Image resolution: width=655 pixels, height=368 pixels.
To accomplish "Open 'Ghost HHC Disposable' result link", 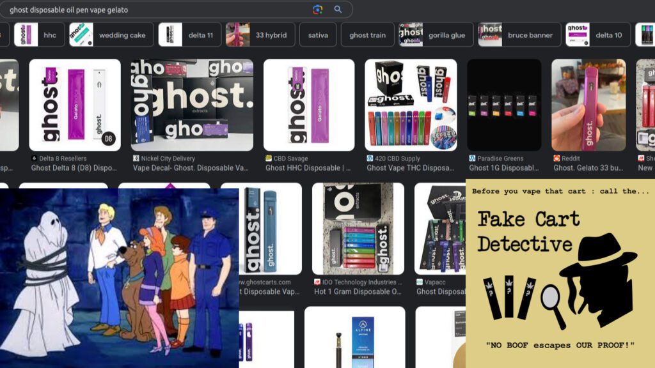I will point(308,168).
